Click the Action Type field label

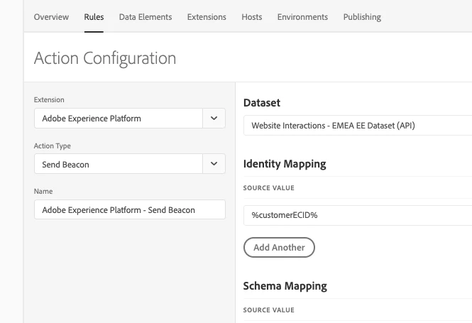53,146
